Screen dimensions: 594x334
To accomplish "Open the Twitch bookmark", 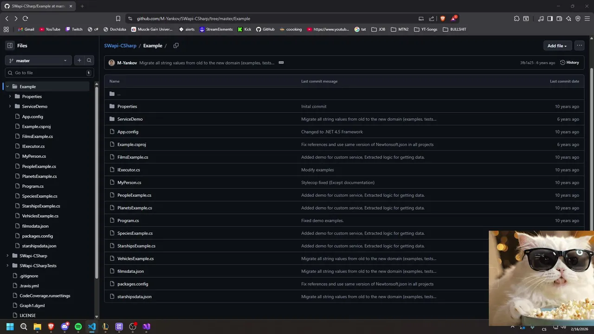I will point(74,29).
